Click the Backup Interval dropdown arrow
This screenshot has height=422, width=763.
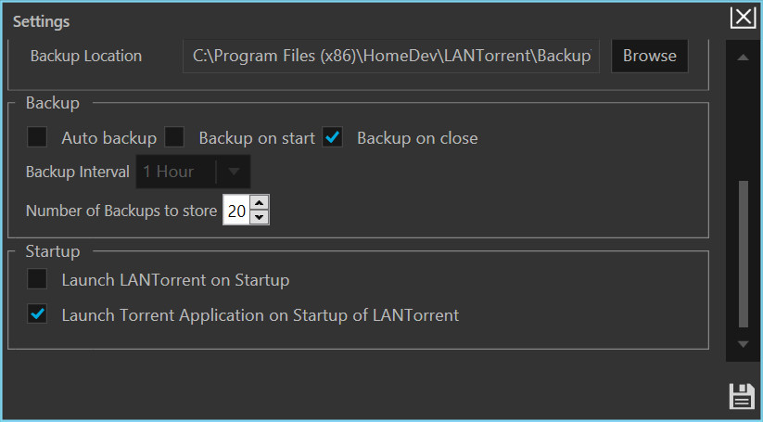[x=234, y=172]
